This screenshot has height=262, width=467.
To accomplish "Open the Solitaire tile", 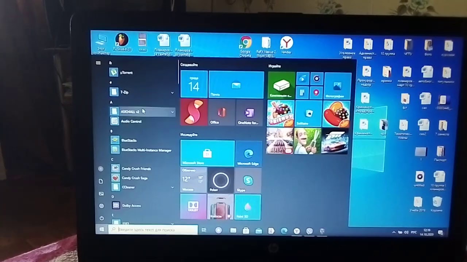I will coord(308,114).
